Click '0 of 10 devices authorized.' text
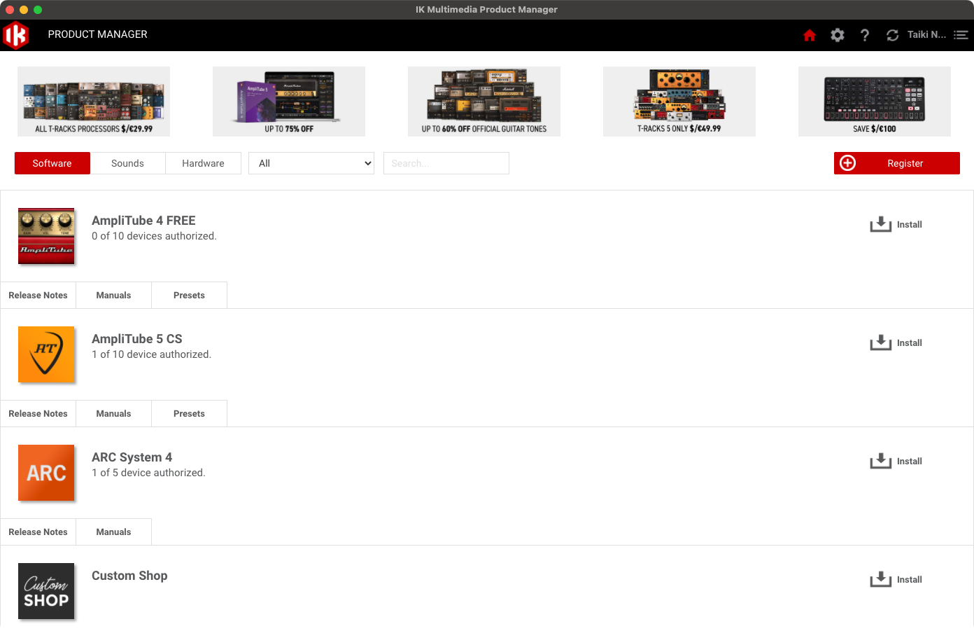The height and width of the screenshot is (631, 974). [x=154, y=236]
